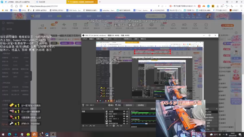Open the waveform icon in streamer toolbar
Viewport: 244px width, 137px height.
pyautogui.click(x=64, y=25)
